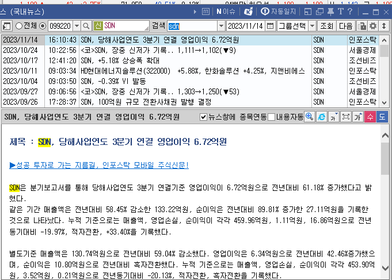Viewport: 392px width, 280px height.
Task: Open 자동일지 auto journal
Action: click(278, 11)
